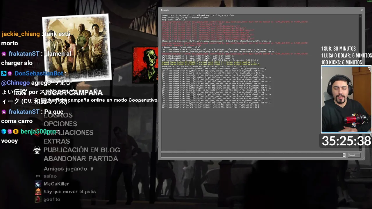The image size is (372, 209).
Task: Click the biohazard icon beside Publicación en Blog
Action: pos(37,150)
